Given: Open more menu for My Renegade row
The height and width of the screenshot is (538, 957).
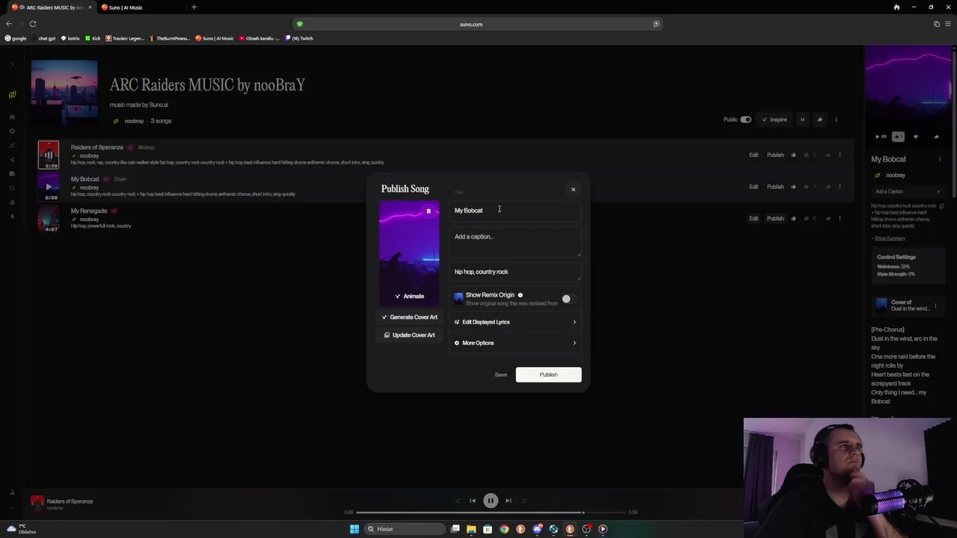Looking at the screenshot, I should coord(840,219).
